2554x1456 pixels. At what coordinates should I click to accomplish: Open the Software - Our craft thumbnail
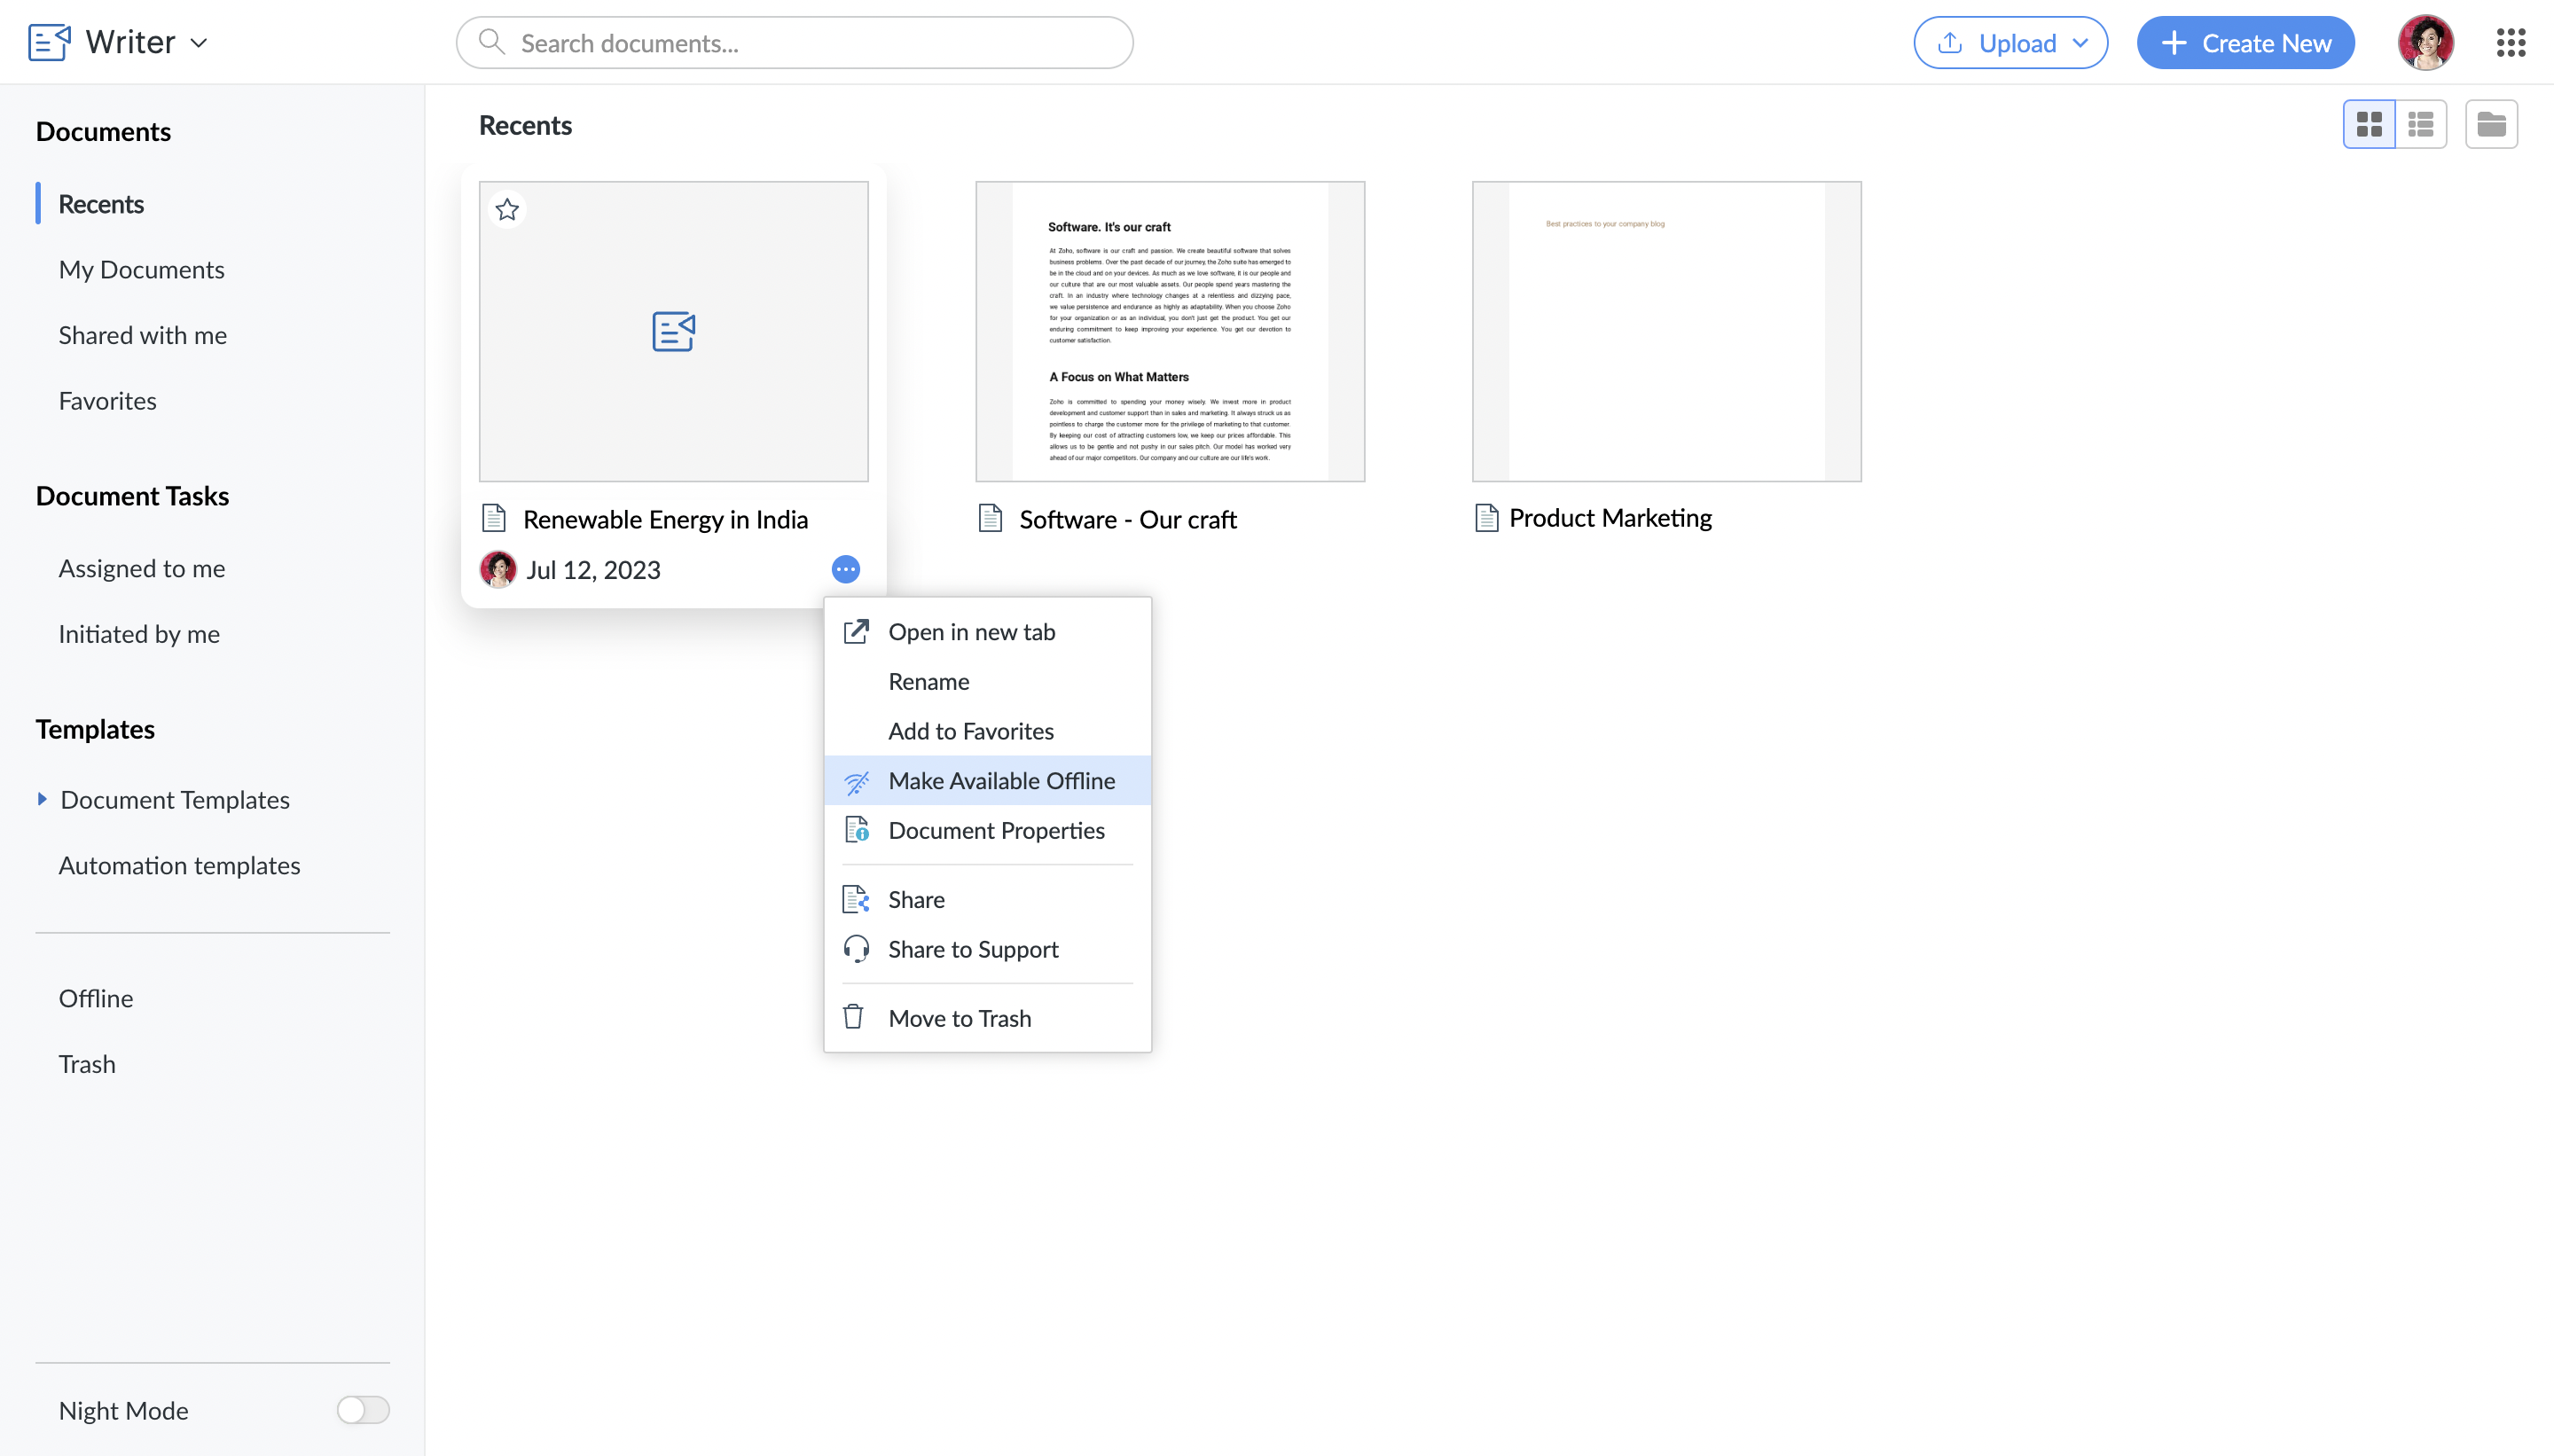1170,331
